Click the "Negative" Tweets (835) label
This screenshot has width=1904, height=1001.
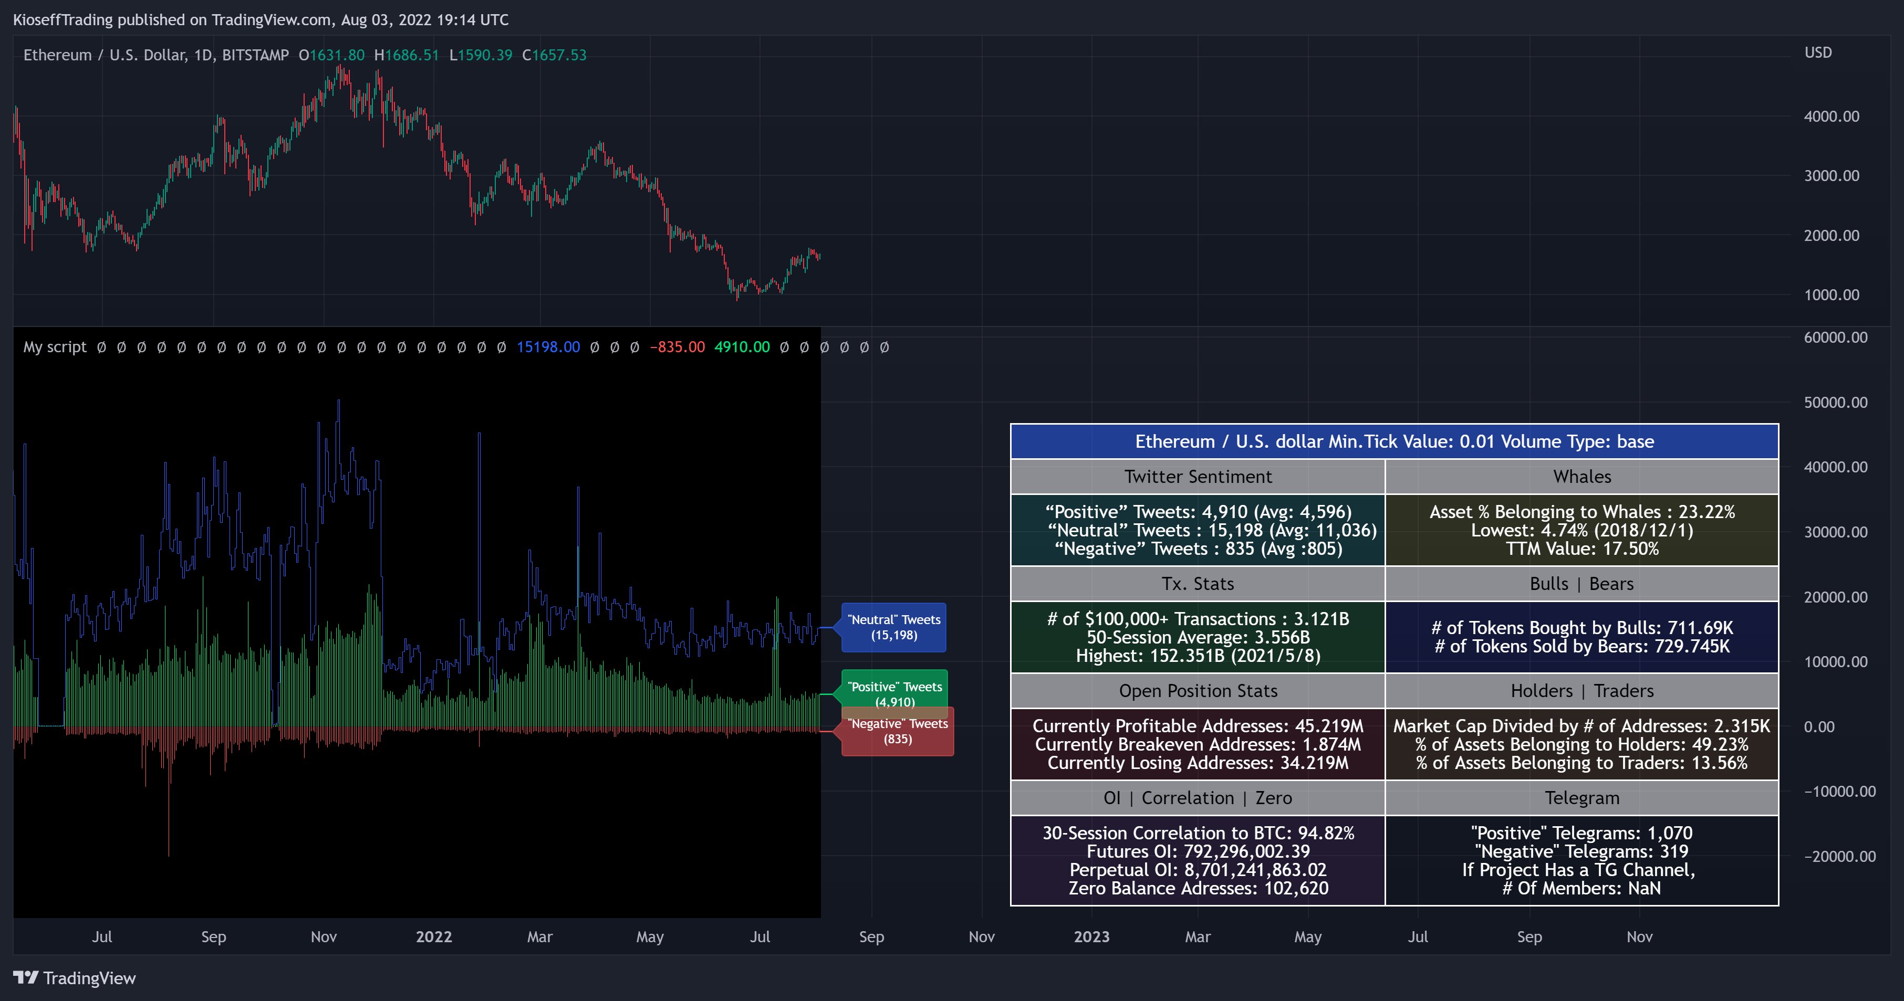[897, 731]
